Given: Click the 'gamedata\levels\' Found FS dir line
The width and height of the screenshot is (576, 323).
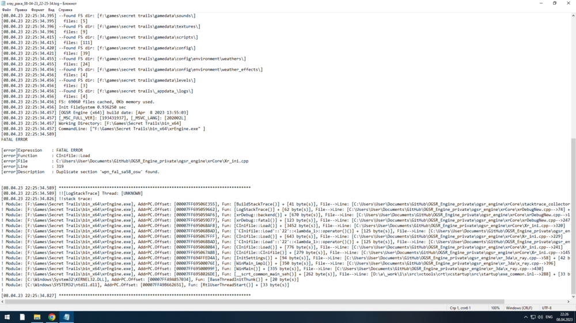Looking at the screenshot, I should (98, 80).
